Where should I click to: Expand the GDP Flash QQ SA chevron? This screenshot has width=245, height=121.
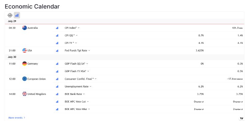[87, 64]
